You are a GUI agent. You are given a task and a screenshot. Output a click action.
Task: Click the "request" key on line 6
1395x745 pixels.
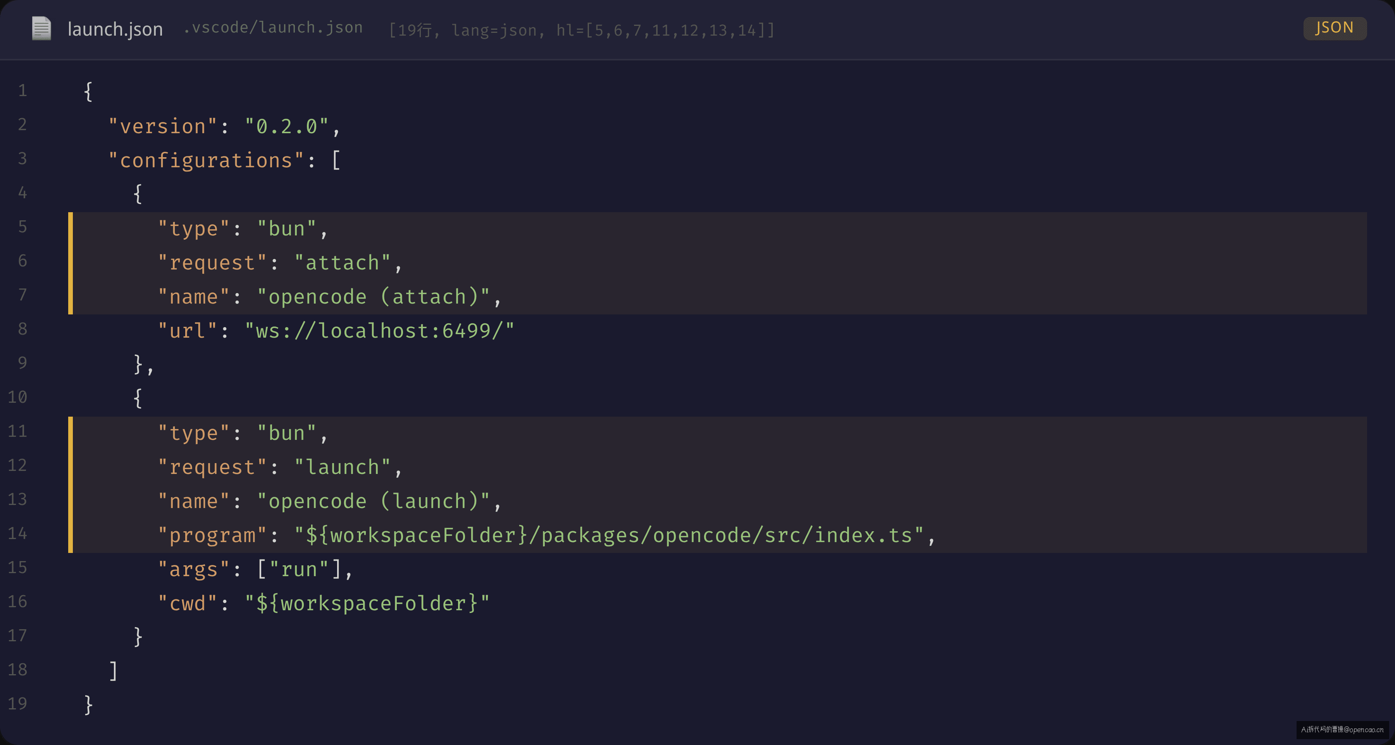[212, 263]
